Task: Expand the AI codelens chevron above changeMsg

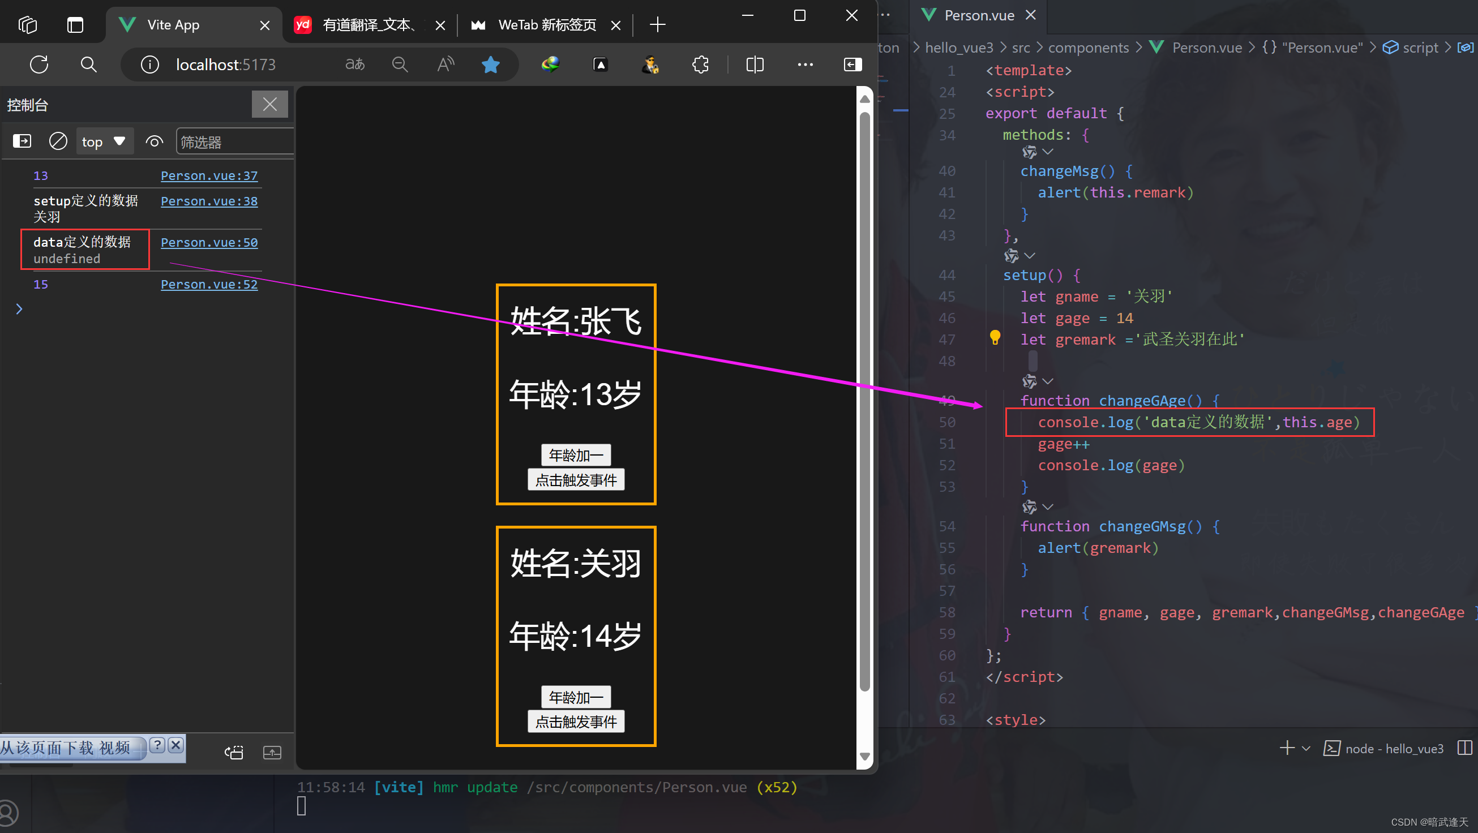Action: coord(1048,152)
